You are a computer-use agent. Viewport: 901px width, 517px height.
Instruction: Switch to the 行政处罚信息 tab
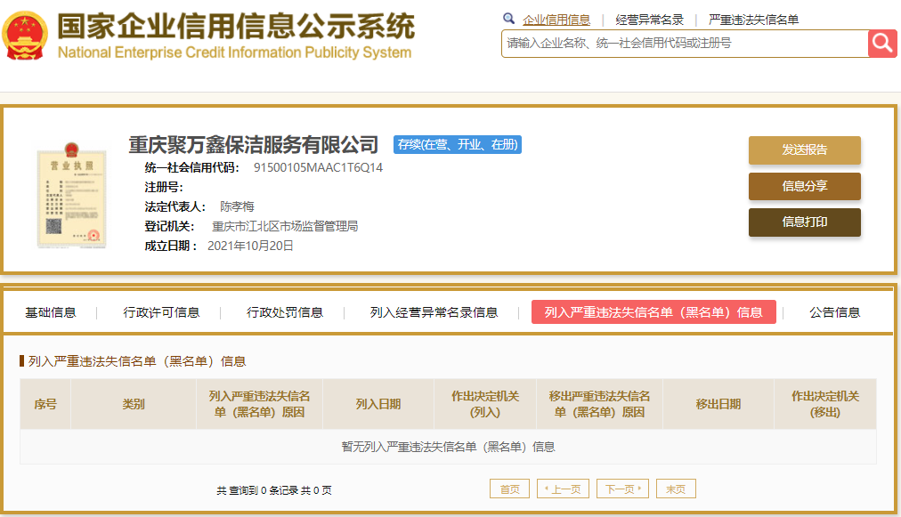click(285, 312)
